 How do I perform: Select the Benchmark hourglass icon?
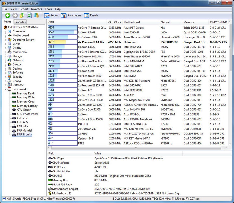click(10, 89)
